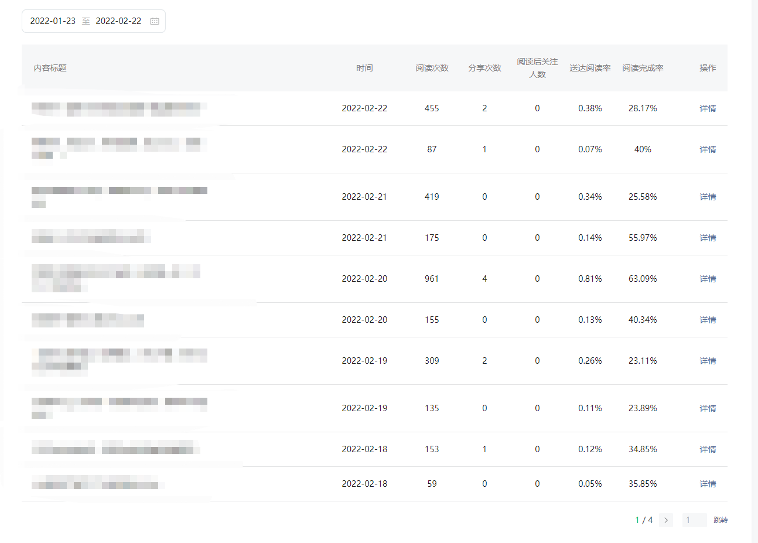Click the 分享次数 column header

(x=484, y=68)
